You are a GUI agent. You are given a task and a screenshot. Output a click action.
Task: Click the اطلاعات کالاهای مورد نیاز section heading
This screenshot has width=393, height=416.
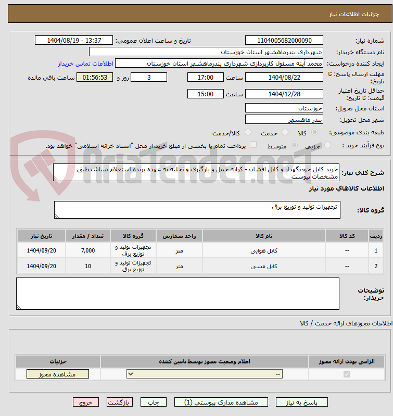(346, 188)
